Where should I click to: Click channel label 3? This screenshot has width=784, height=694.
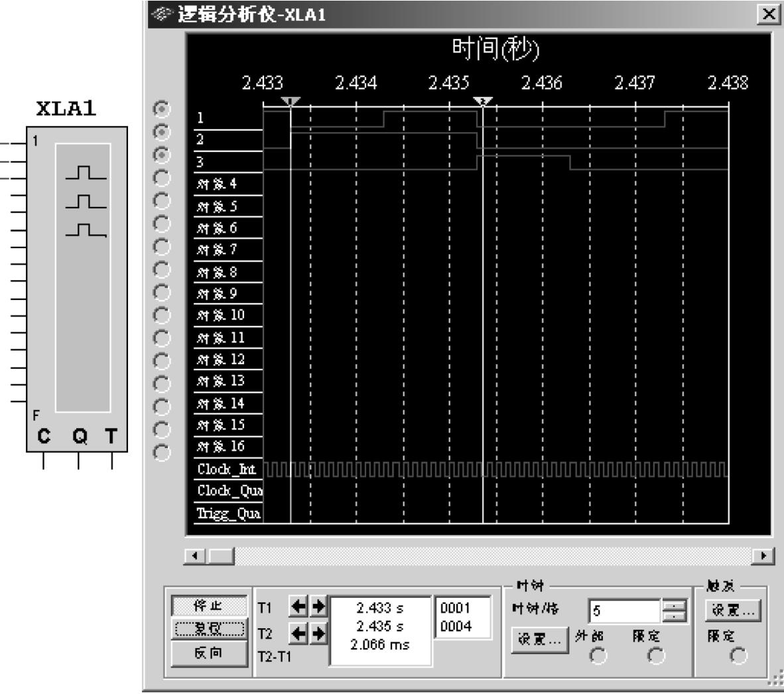pos(200,162)
